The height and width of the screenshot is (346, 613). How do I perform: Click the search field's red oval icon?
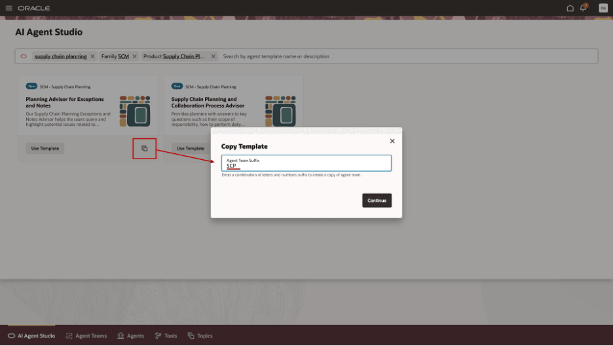pyautogui.click(x=24, y=56)
